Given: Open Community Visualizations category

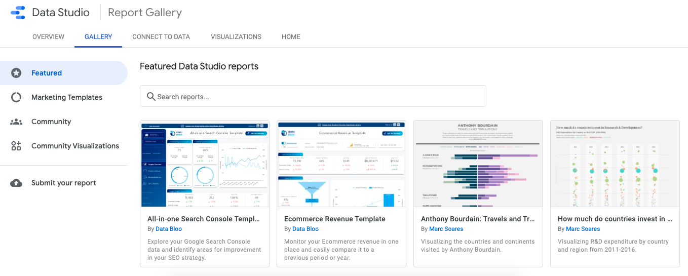Looking at the screenshot, I should coord(64,146).
